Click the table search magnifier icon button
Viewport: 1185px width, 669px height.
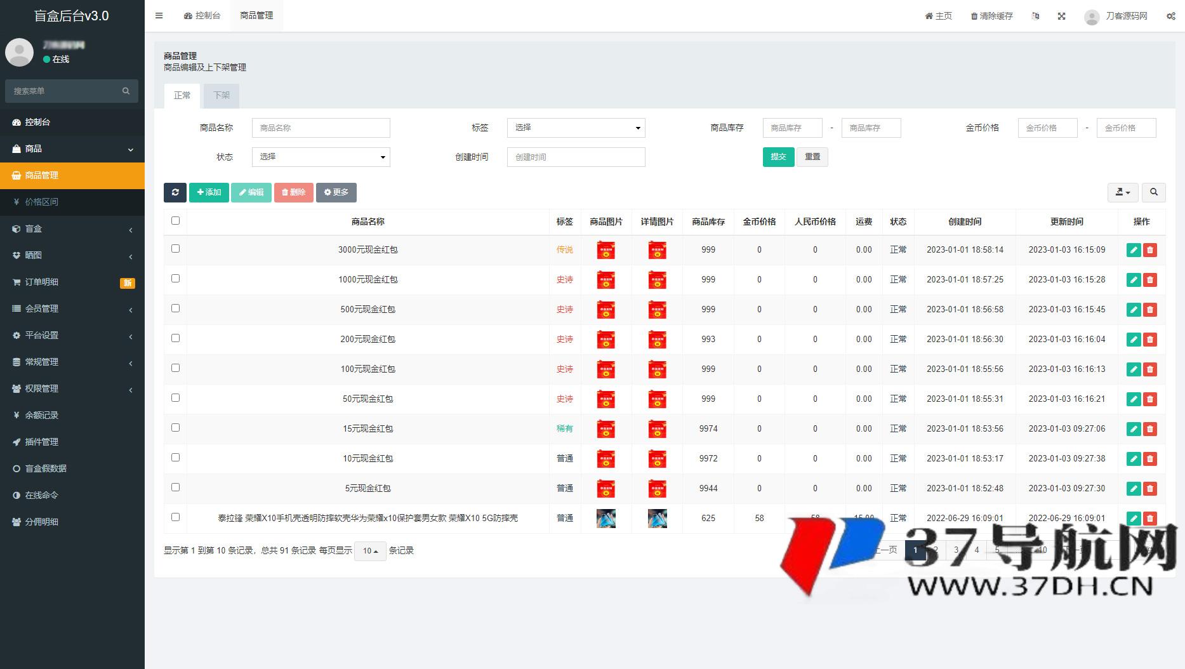click(x=1153, y=192)
